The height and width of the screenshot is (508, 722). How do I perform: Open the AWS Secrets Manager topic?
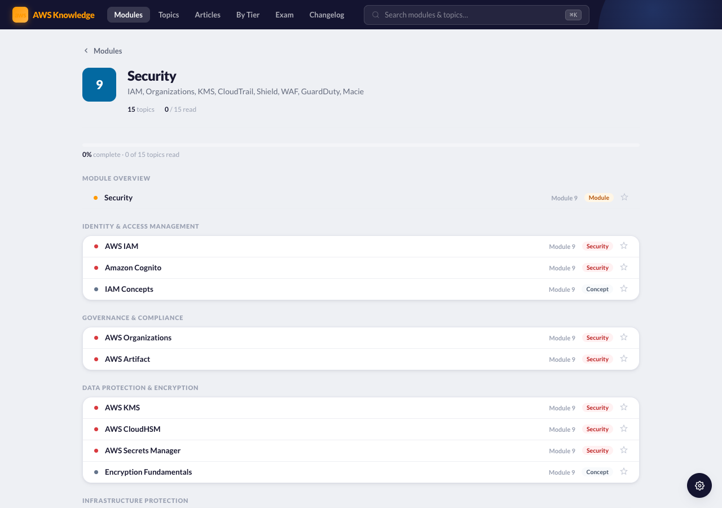(361, 450)
